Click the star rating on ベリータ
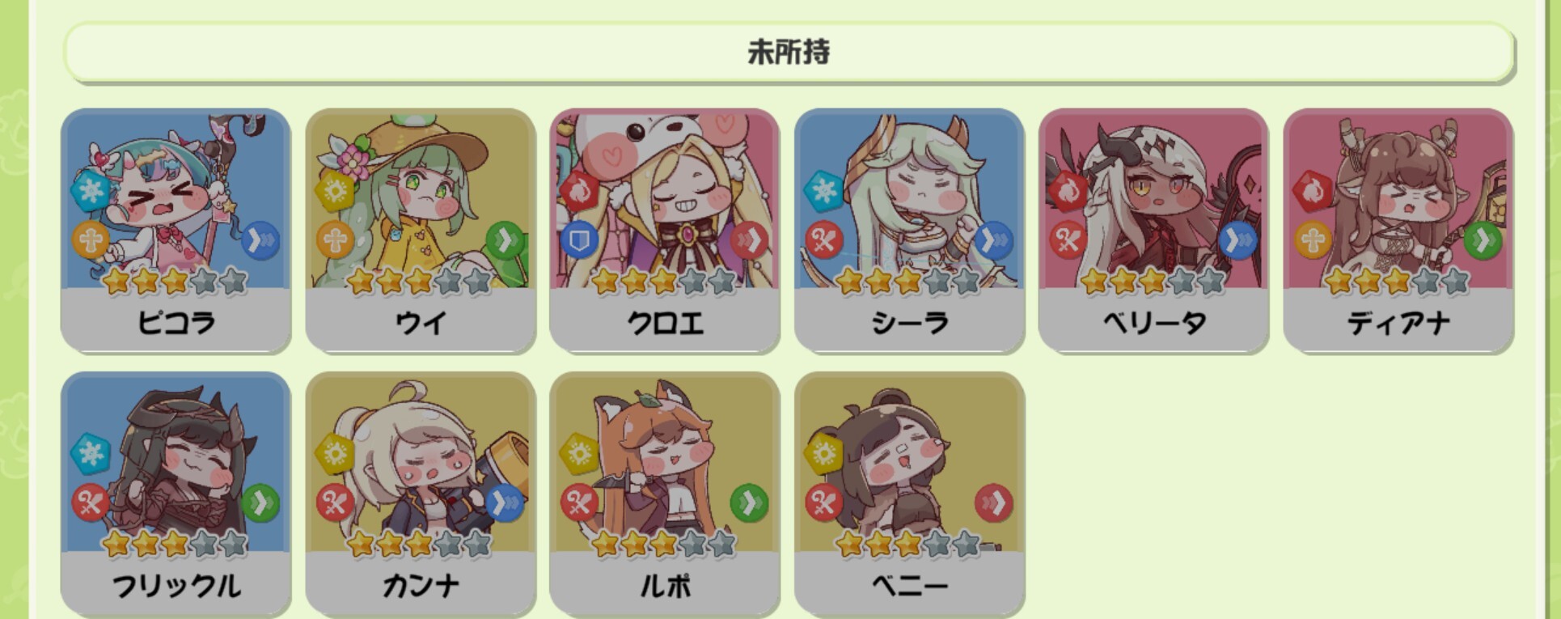Image resolution: width=1561 pixels, height=619 pixels. [x=1153, y=282]
